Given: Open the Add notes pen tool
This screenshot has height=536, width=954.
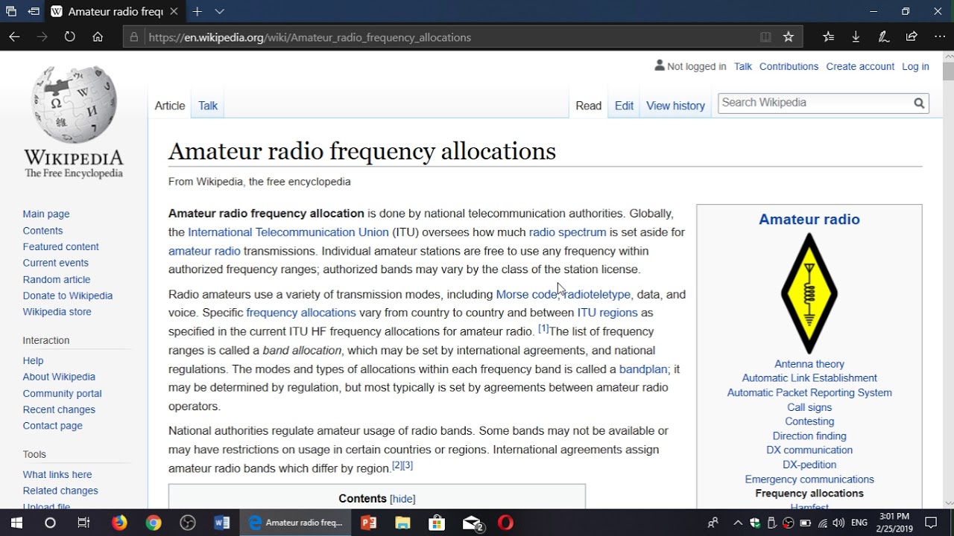Looking at the screenshot, I should click(883, 36).
